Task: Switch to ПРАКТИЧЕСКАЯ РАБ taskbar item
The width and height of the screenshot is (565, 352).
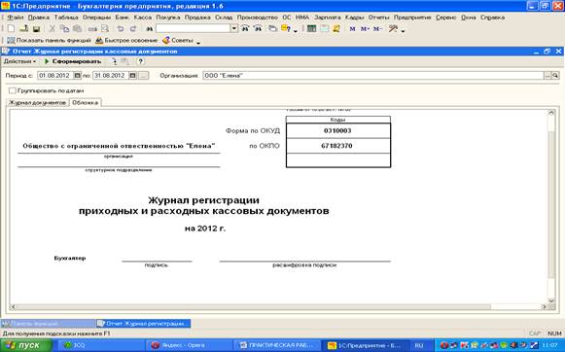Action: tap(277, 345)
